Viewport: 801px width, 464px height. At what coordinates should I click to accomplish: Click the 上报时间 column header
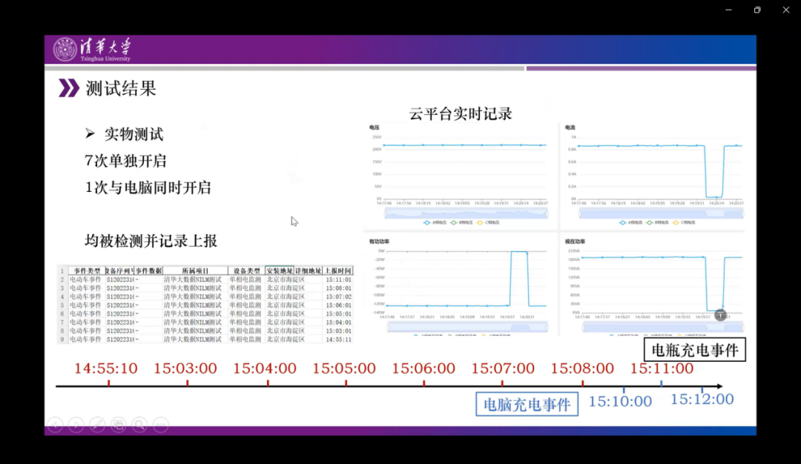tap(337, 271)
